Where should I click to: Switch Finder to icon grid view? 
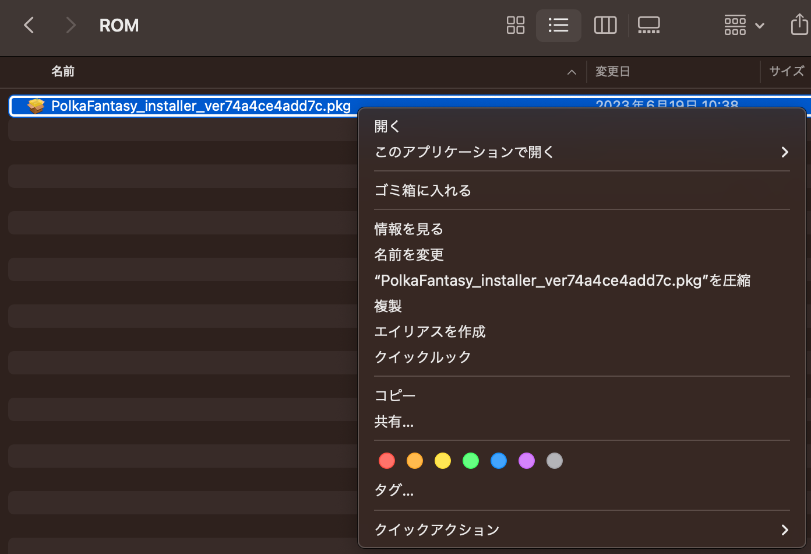click(x=516, y=25)
